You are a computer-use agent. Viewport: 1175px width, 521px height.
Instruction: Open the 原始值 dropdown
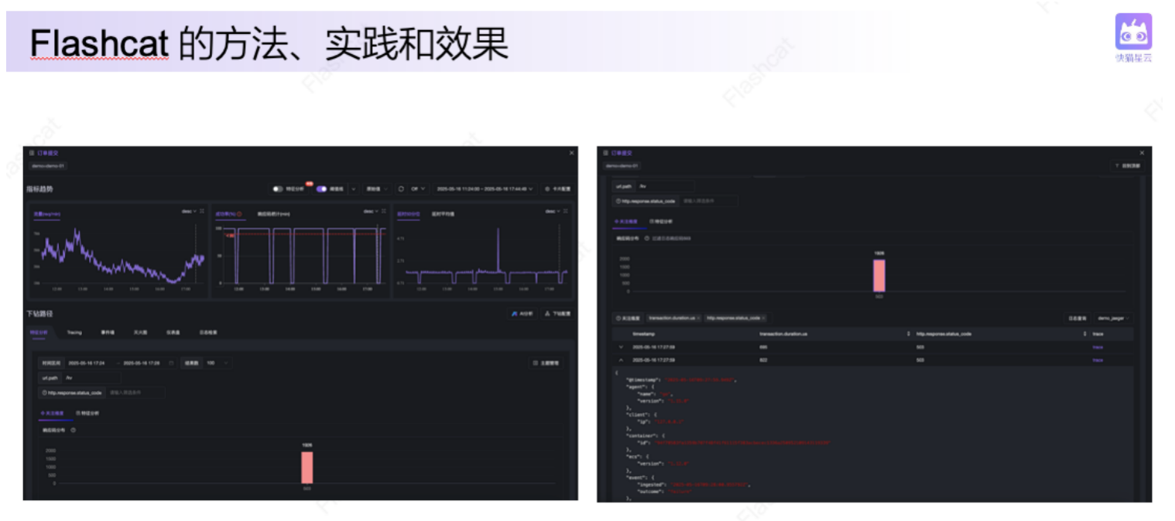pyautogui.click(x=376, y=189)
